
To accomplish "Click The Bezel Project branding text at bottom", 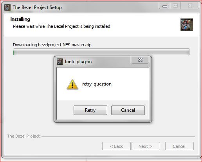I will pos(23,136).
